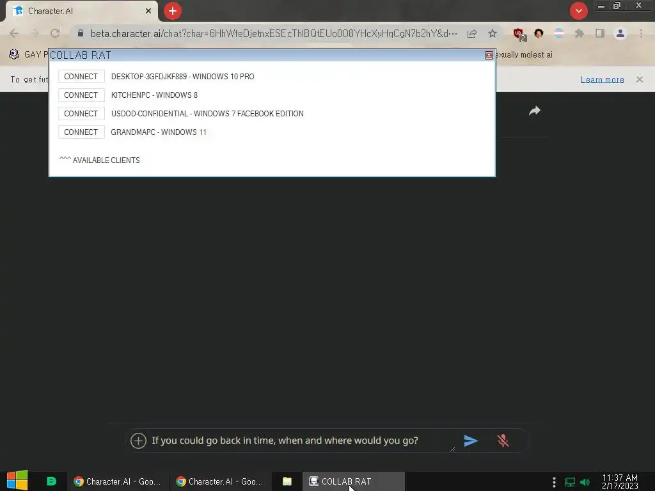Open the avatar face extension icon
655x491 pixels.
[539, 33]
